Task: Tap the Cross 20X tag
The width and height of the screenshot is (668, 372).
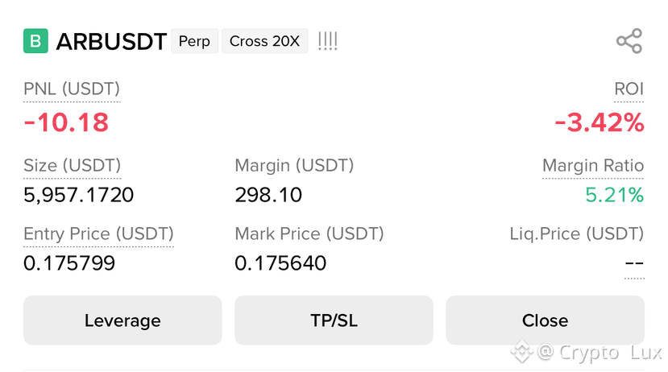Action: pyautogui.click(x=264, y=41)
